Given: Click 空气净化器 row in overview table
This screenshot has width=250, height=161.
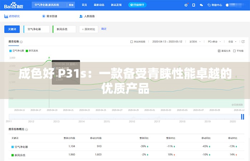Looking at the screenshot, I should click(126, 146).
